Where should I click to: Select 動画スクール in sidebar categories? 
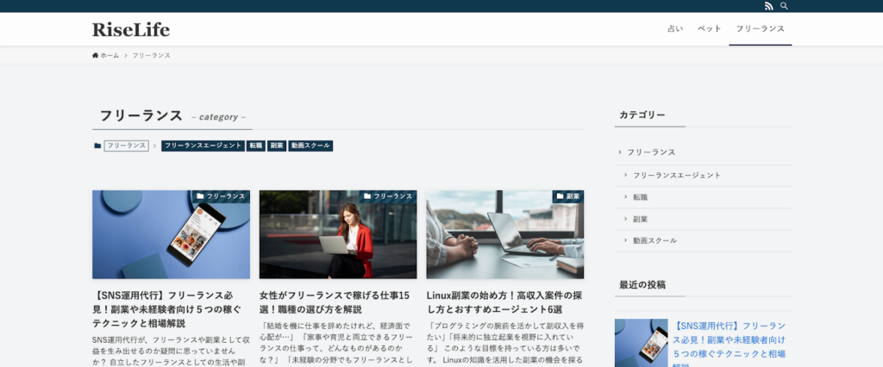(654, 240)
